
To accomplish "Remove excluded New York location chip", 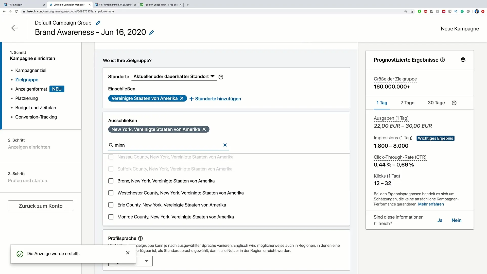I will coord(204,129).
